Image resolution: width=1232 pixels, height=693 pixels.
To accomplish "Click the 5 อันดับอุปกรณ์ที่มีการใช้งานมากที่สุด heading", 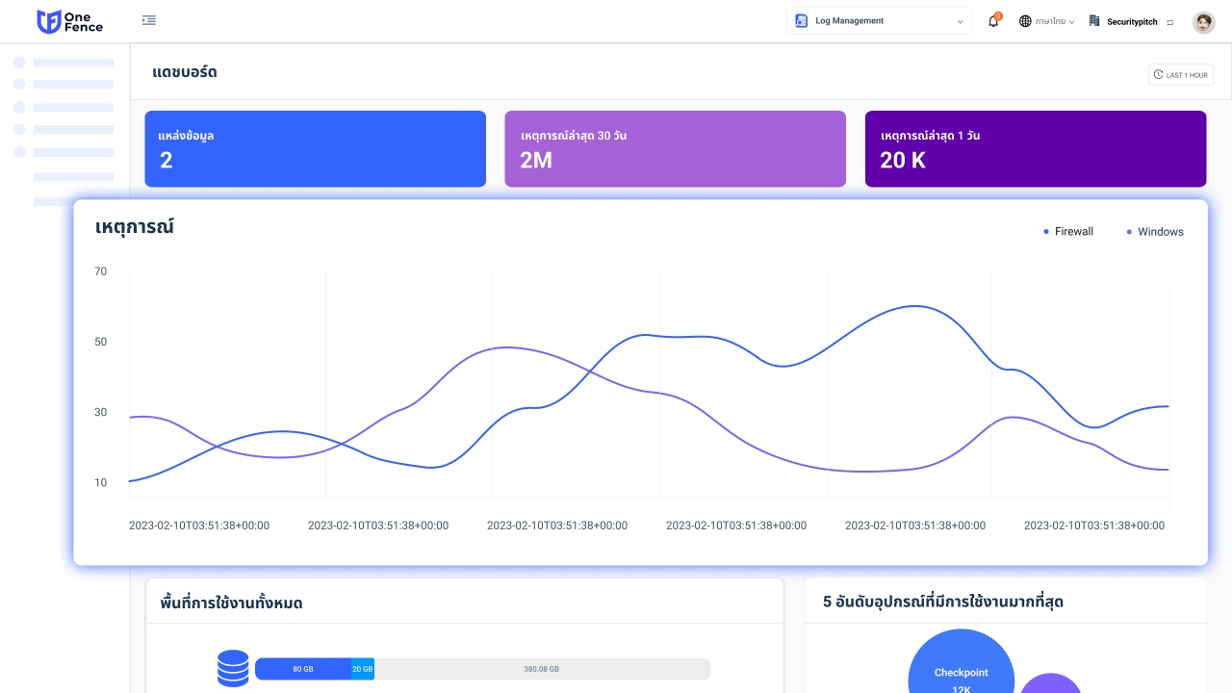I will (943, 603).
